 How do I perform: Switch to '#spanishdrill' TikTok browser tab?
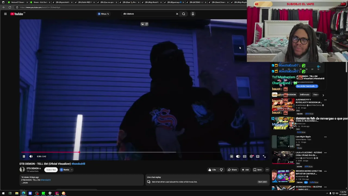point(62,2)
